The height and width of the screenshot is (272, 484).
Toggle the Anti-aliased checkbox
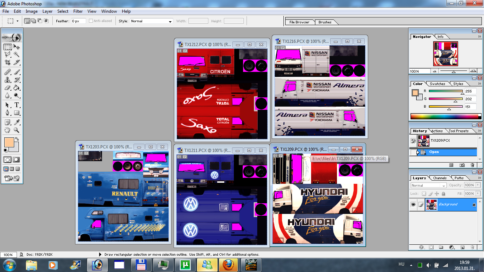(x=91, y=21)
